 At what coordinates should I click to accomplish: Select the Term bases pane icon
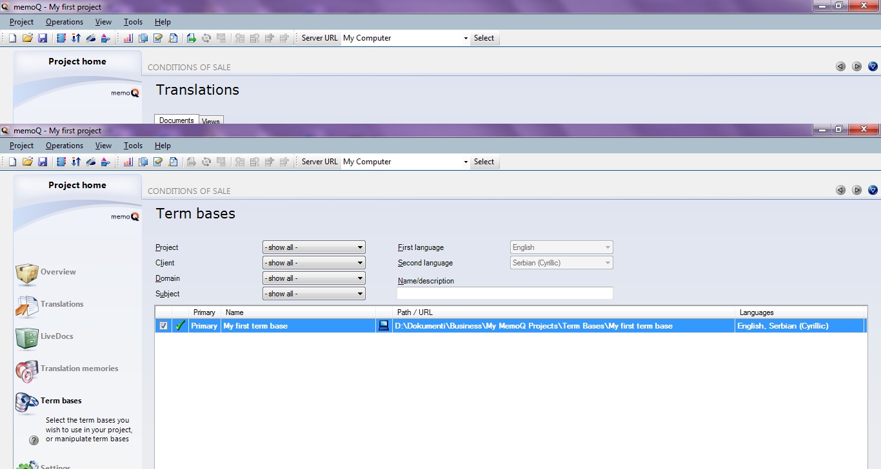tap(26, 403)
